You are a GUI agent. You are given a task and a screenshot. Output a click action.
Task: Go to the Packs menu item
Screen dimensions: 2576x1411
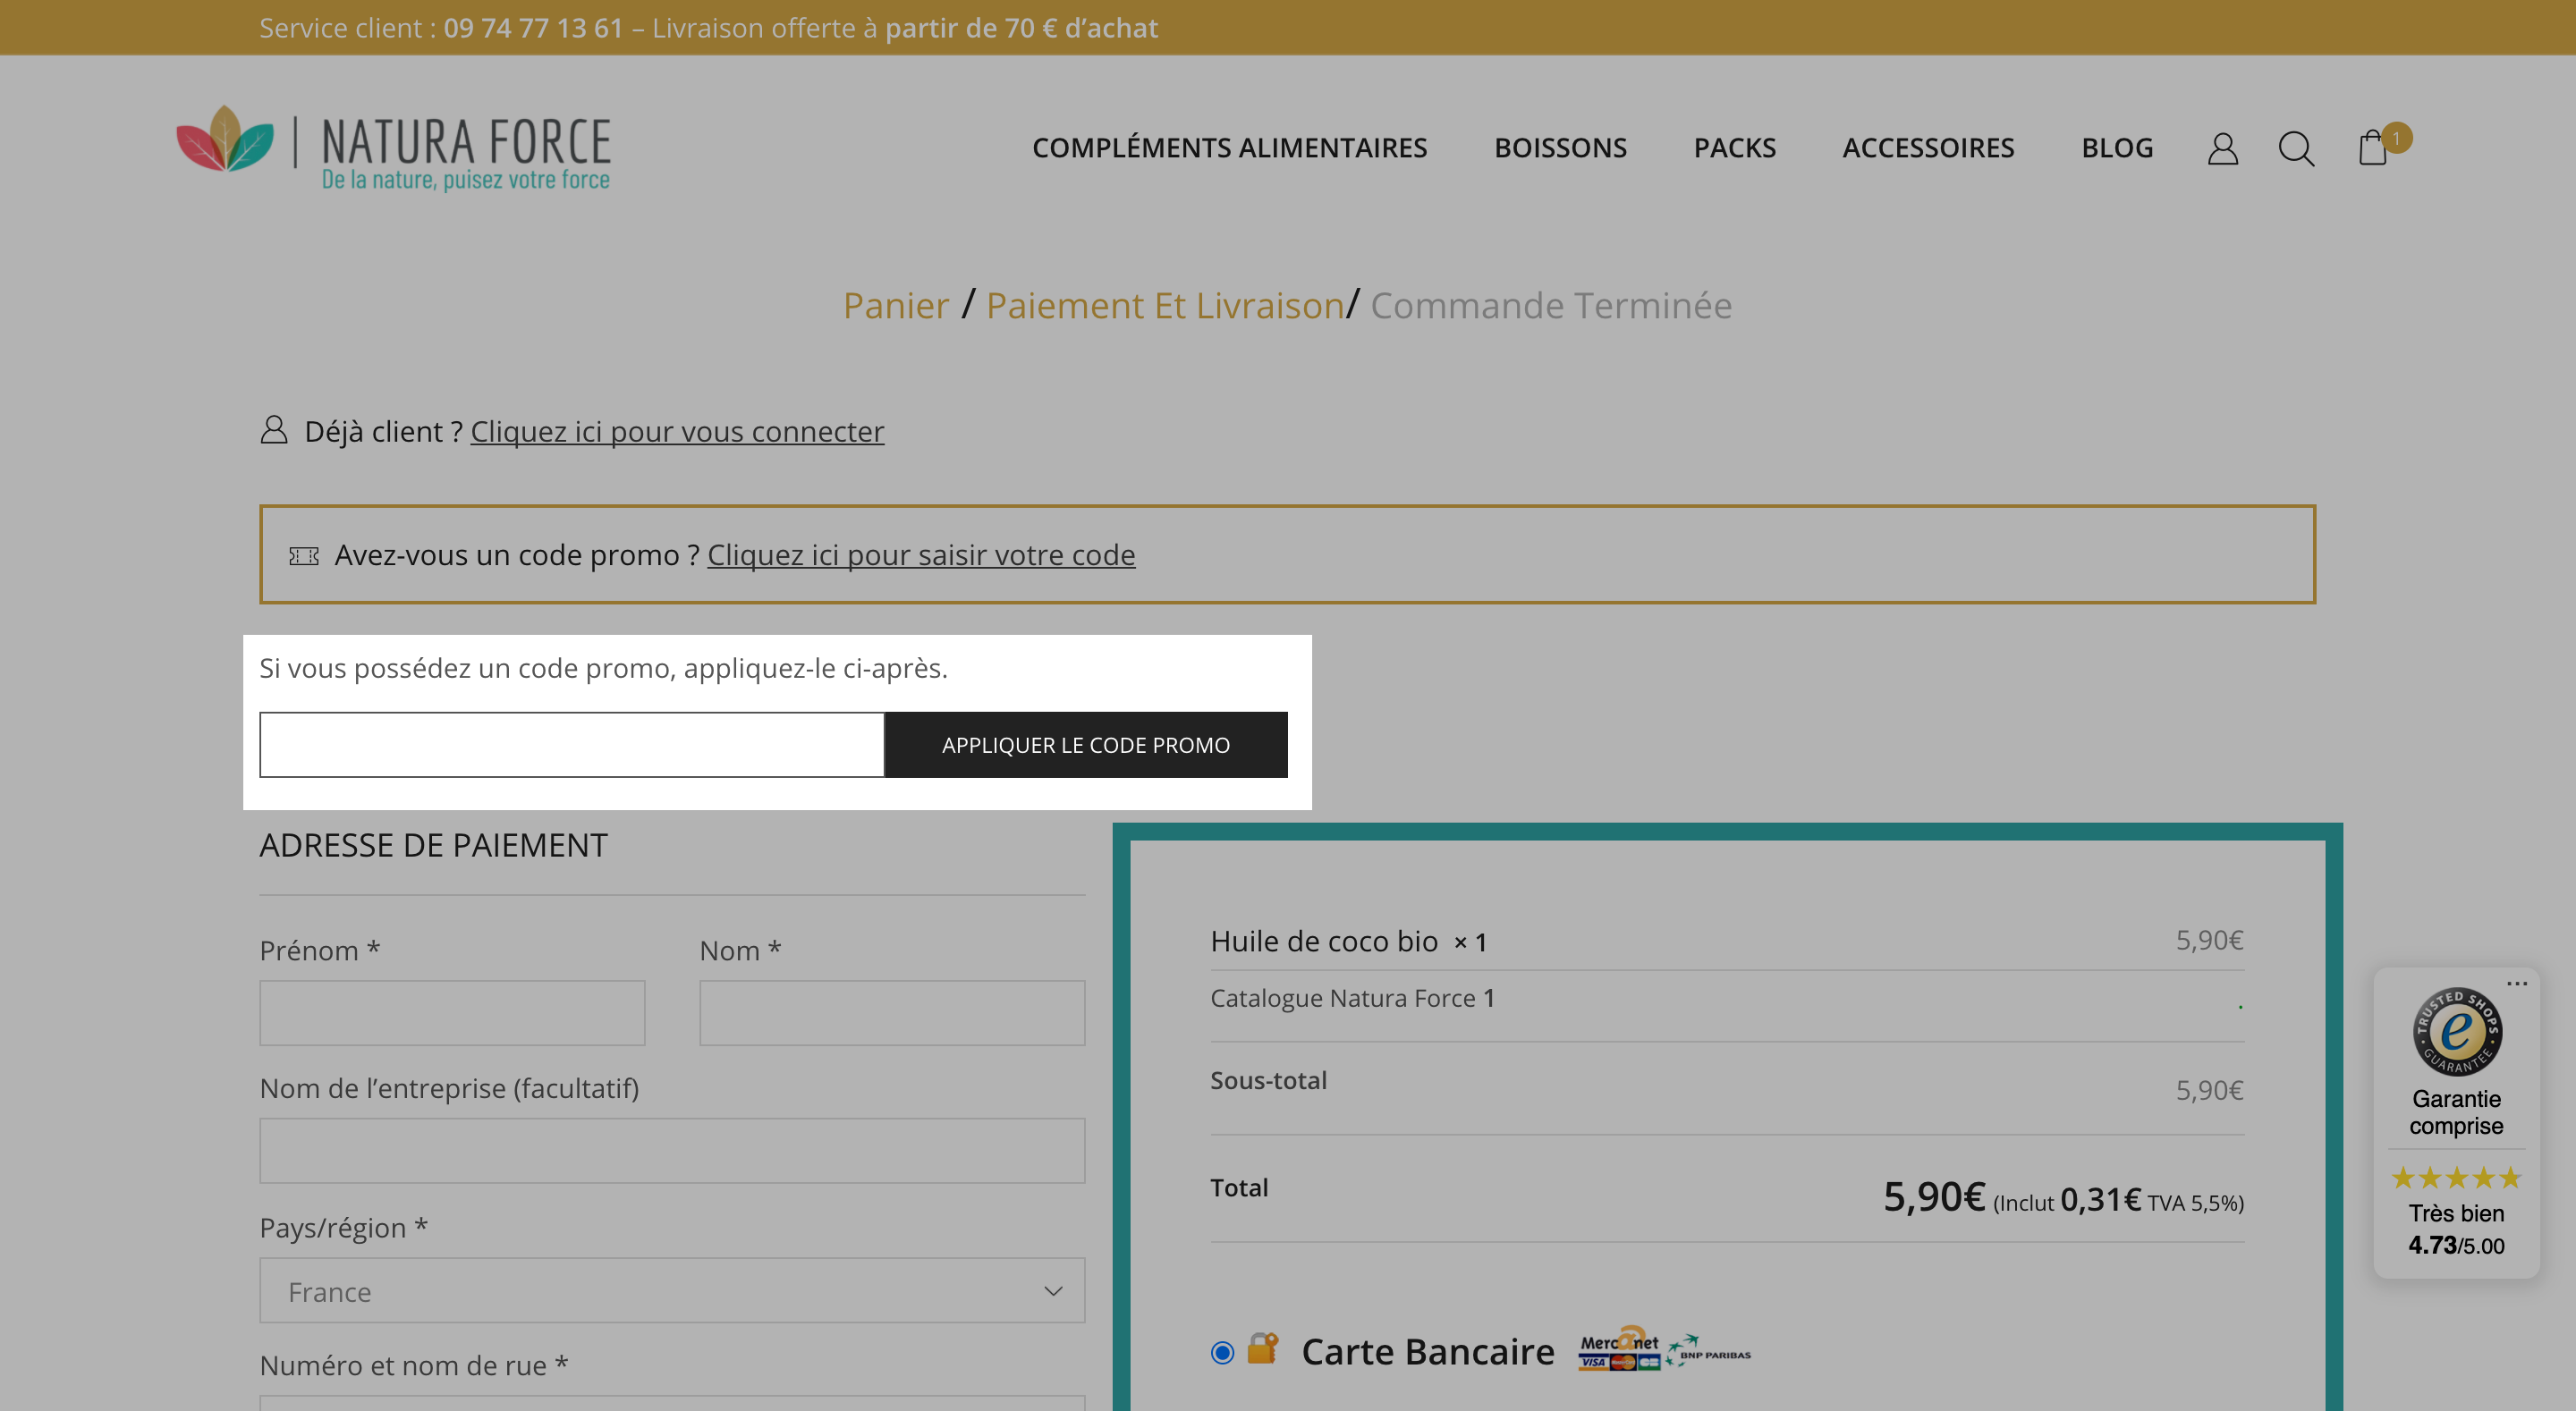(1734, 148)
